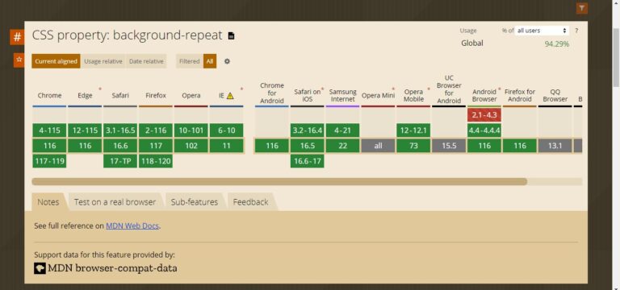Click the Samsung Internet 4-21 cell
Viewport: 620px width, 290px height.
click(342, 130)
